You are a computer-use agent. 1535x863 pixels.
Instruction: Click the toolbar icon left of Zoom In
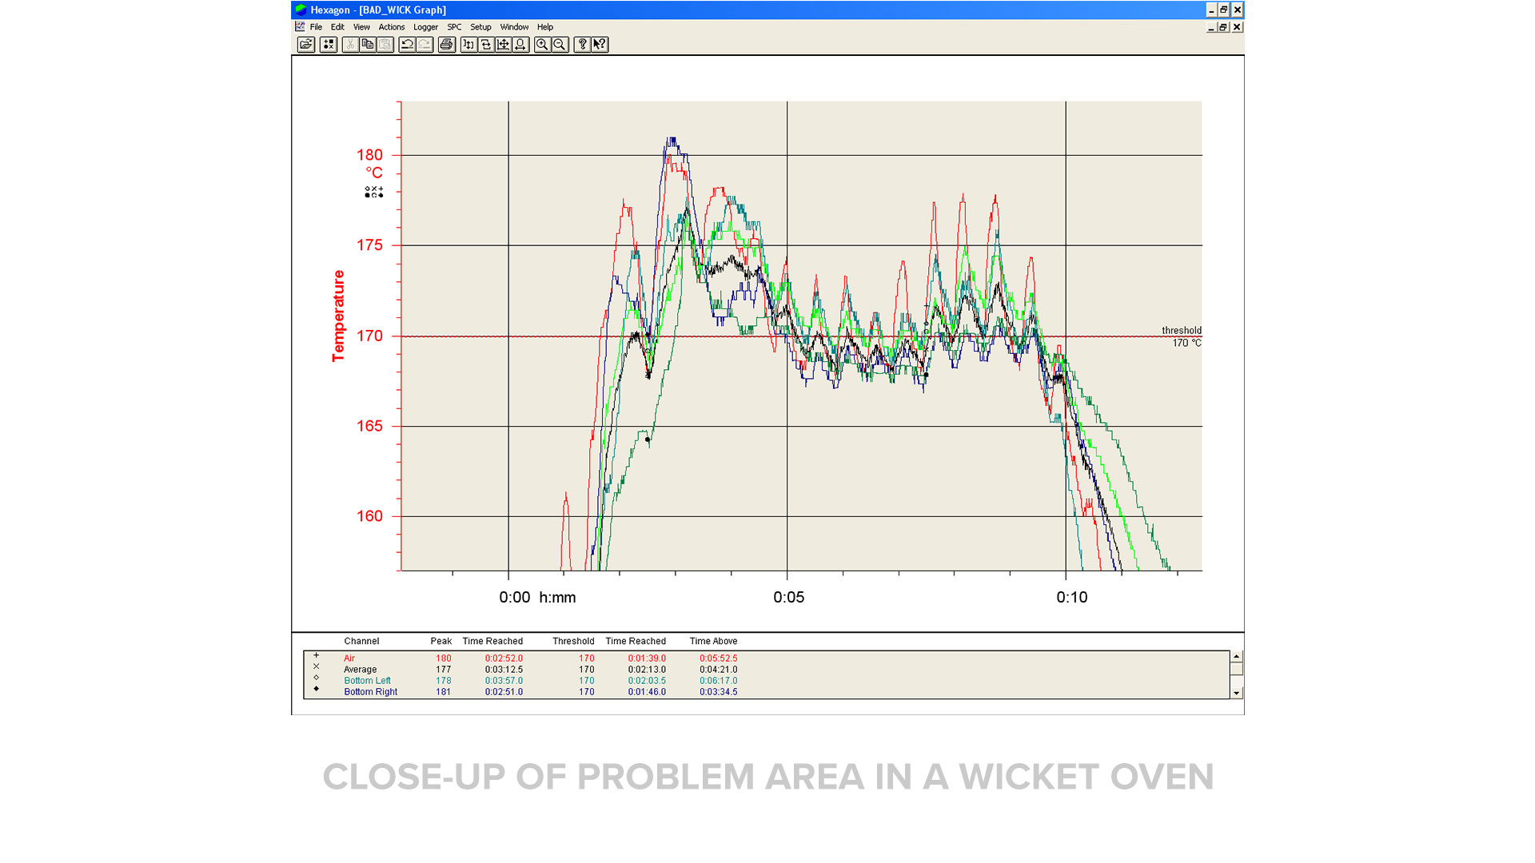521,45
